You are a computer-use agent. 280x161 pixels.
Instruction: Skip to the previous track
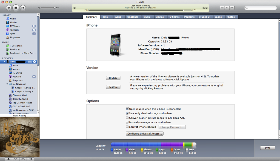coord(8,8)
